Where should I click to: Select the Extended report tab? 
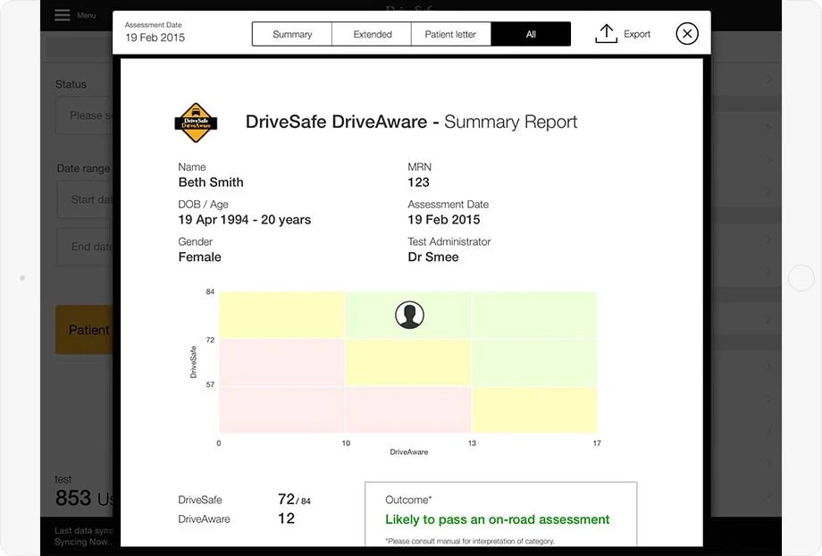click(372, 33)
